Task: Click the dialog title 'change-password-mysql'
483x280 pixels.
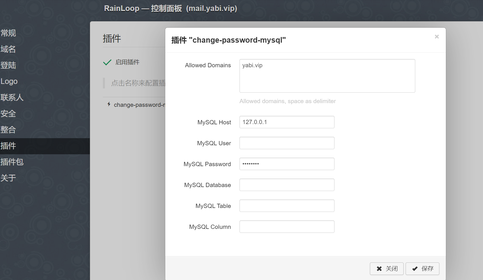Action: pos(228,40)
